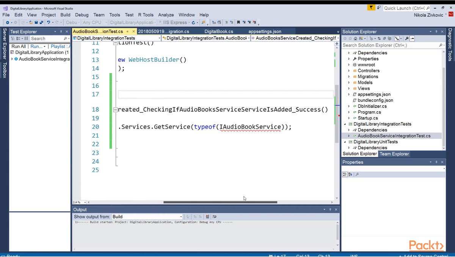Expand the AudioBookServiceIntegra test node
The width and height of the screenshot is (455, 257).
pyautogui.click(x=12, y=59)
